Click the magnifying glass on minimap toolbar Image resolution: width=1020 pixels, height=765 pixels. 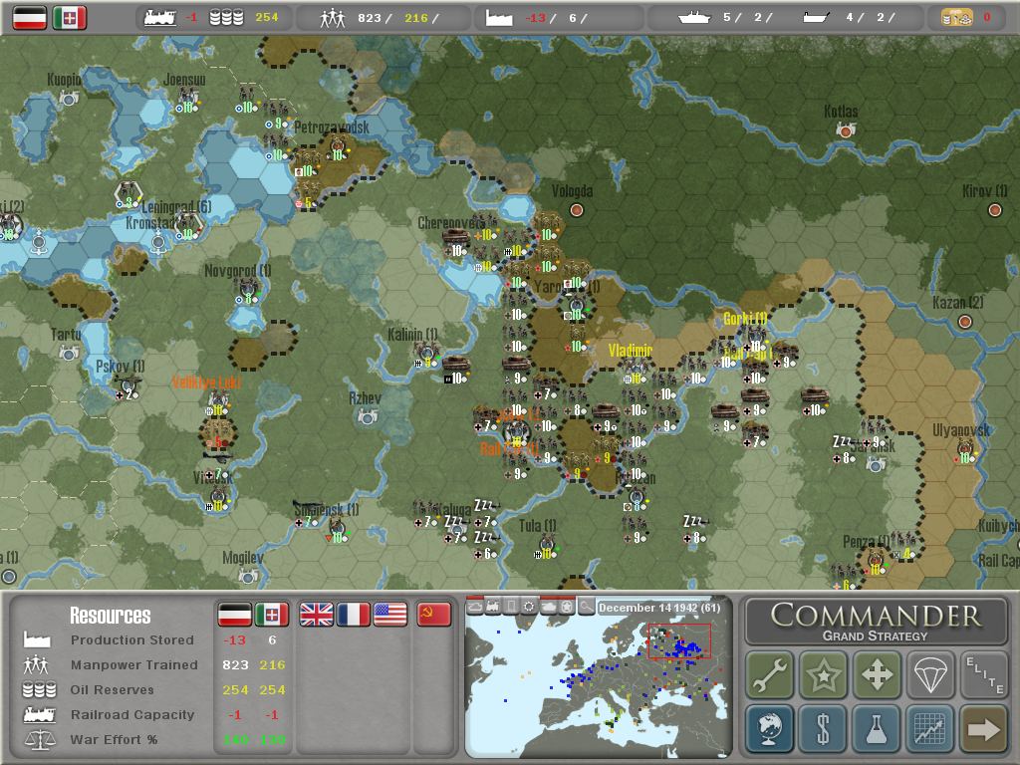point(587,607)
